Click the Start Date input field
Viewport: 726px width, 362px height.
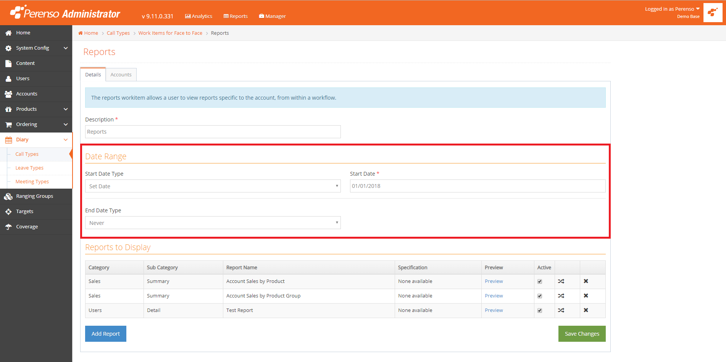click(478, 186)
